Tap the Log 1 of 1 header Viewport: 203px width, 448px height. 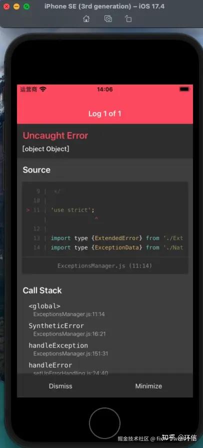tap(104, 113)
